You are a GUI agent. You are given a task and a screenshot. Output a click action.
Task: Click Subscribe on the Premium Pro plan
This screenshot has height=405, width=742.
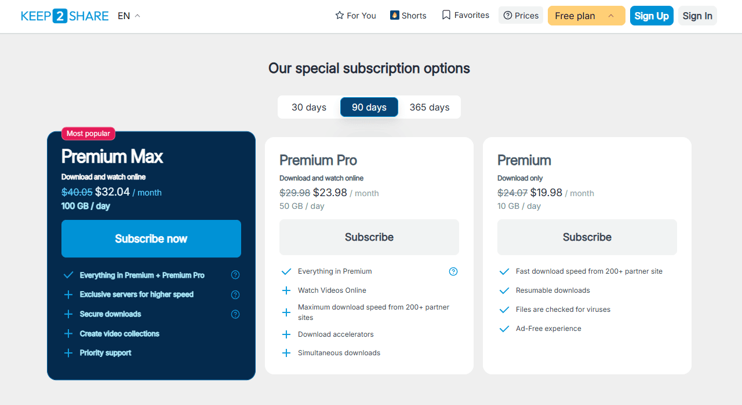coord(369,237)
